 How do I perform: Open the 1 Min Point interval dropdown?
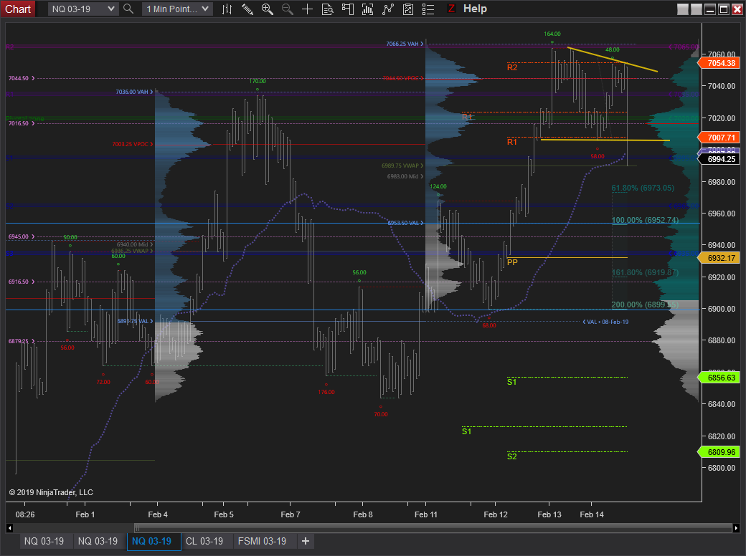[177, 9]
